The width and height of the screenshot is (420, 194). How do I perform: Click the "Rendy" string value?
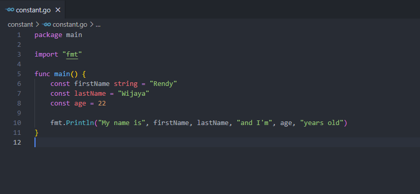[x=163, y=84]
